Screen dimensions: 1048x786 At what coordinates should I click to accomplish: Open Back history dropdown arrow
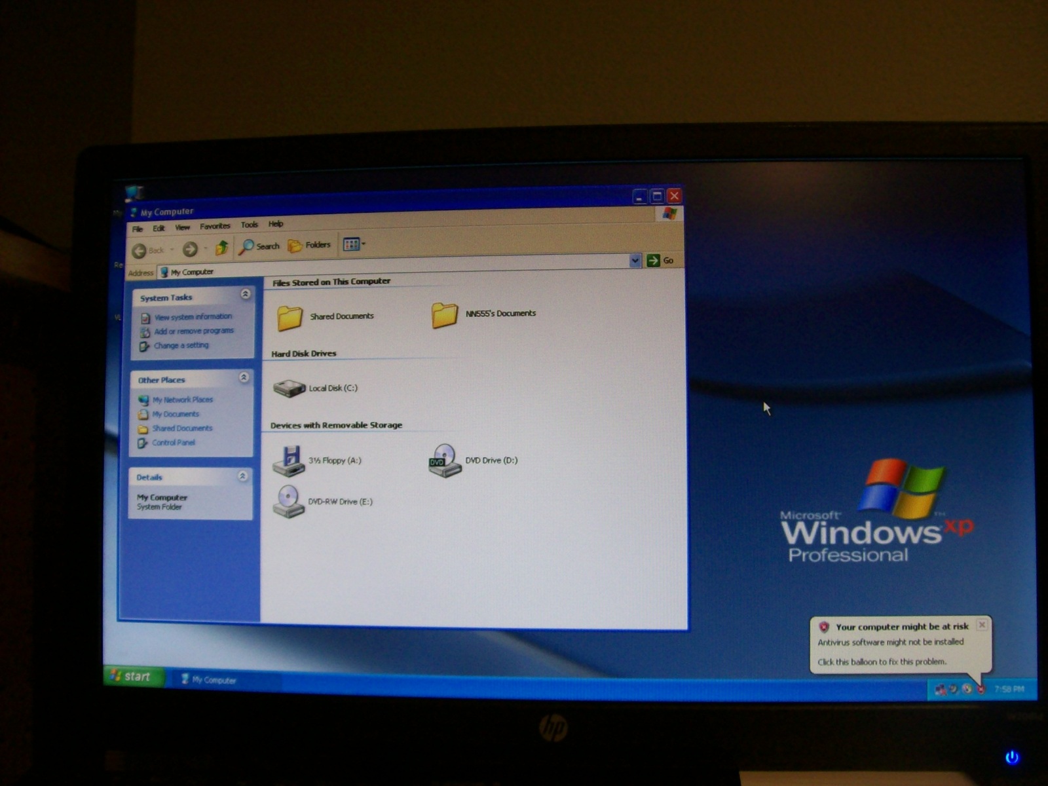pos(172,250)
